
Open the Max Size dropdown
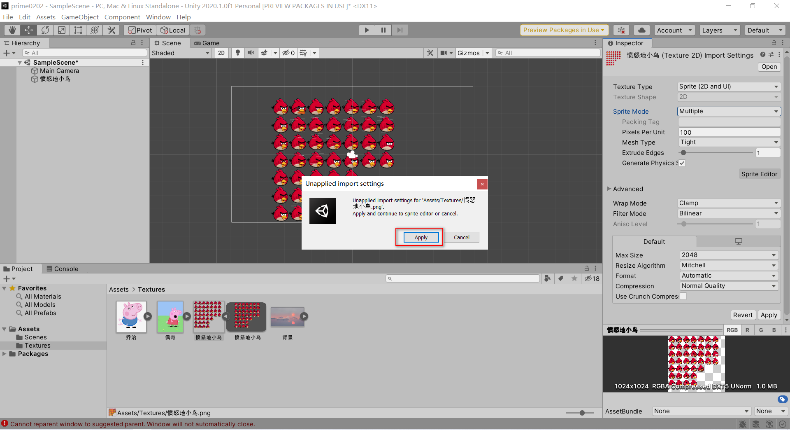[x=729, y=255]
